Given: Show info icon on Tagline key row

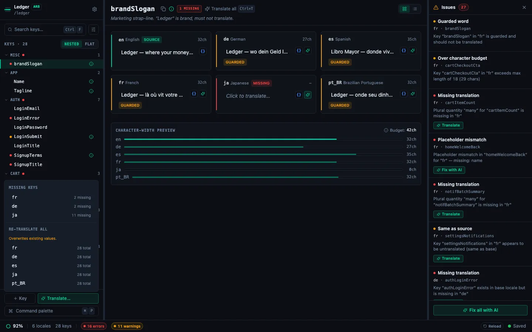Looking at the screenshot, I should pyautogui.click(x=91, y=91).
